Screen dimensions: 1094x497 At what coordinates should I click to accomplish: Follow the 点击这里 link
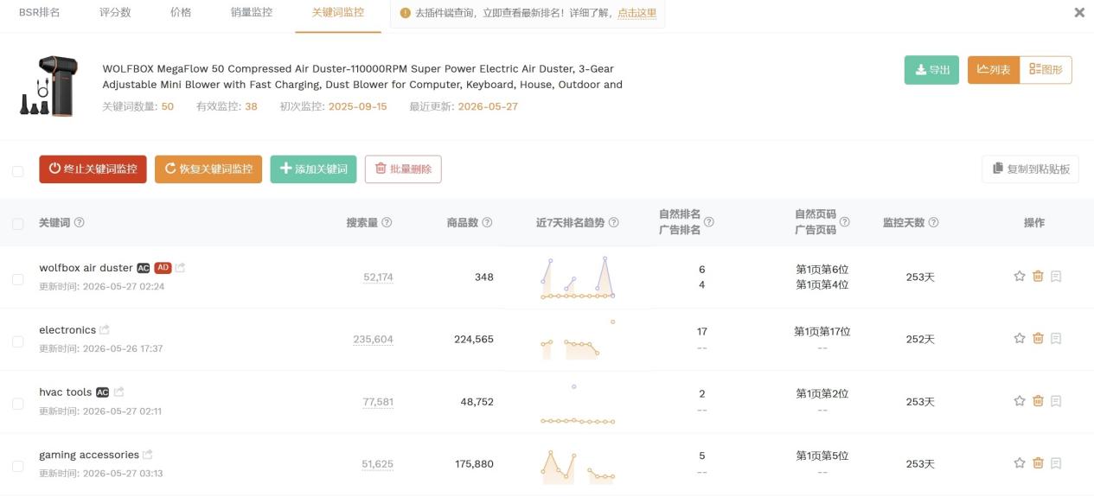[637, 14]
